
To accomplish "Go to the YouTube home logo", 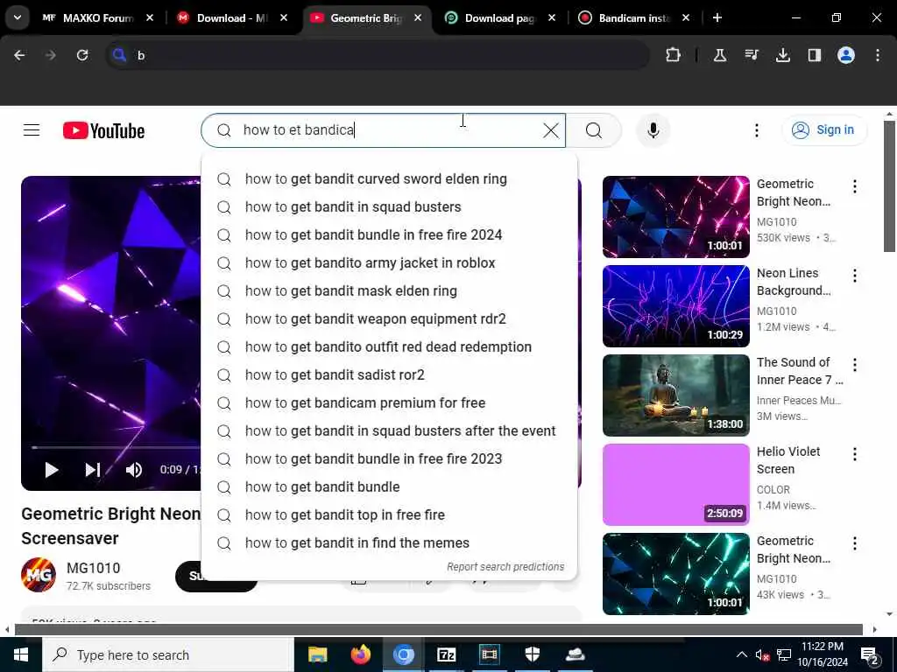I will [103, 131].
